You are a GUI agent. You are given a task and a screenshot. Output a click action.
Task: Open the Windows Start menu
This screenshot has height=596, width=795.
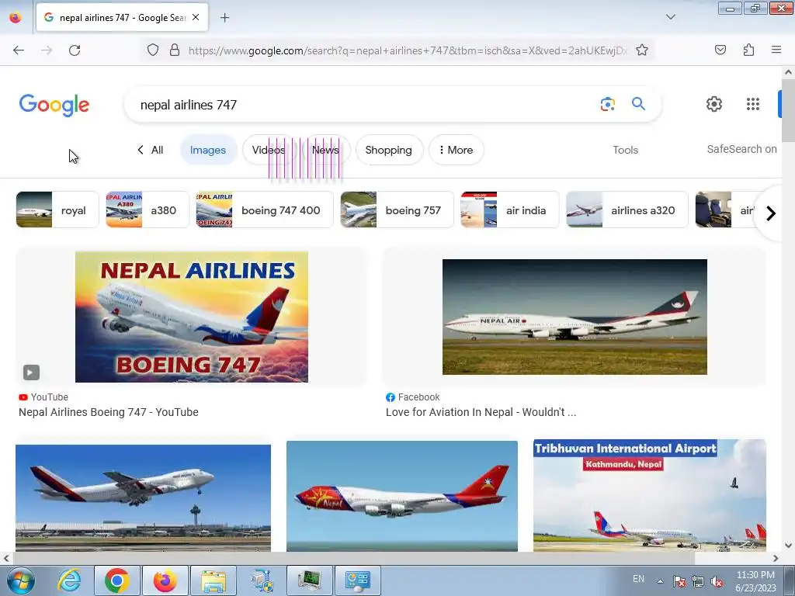tap(20, 580)
